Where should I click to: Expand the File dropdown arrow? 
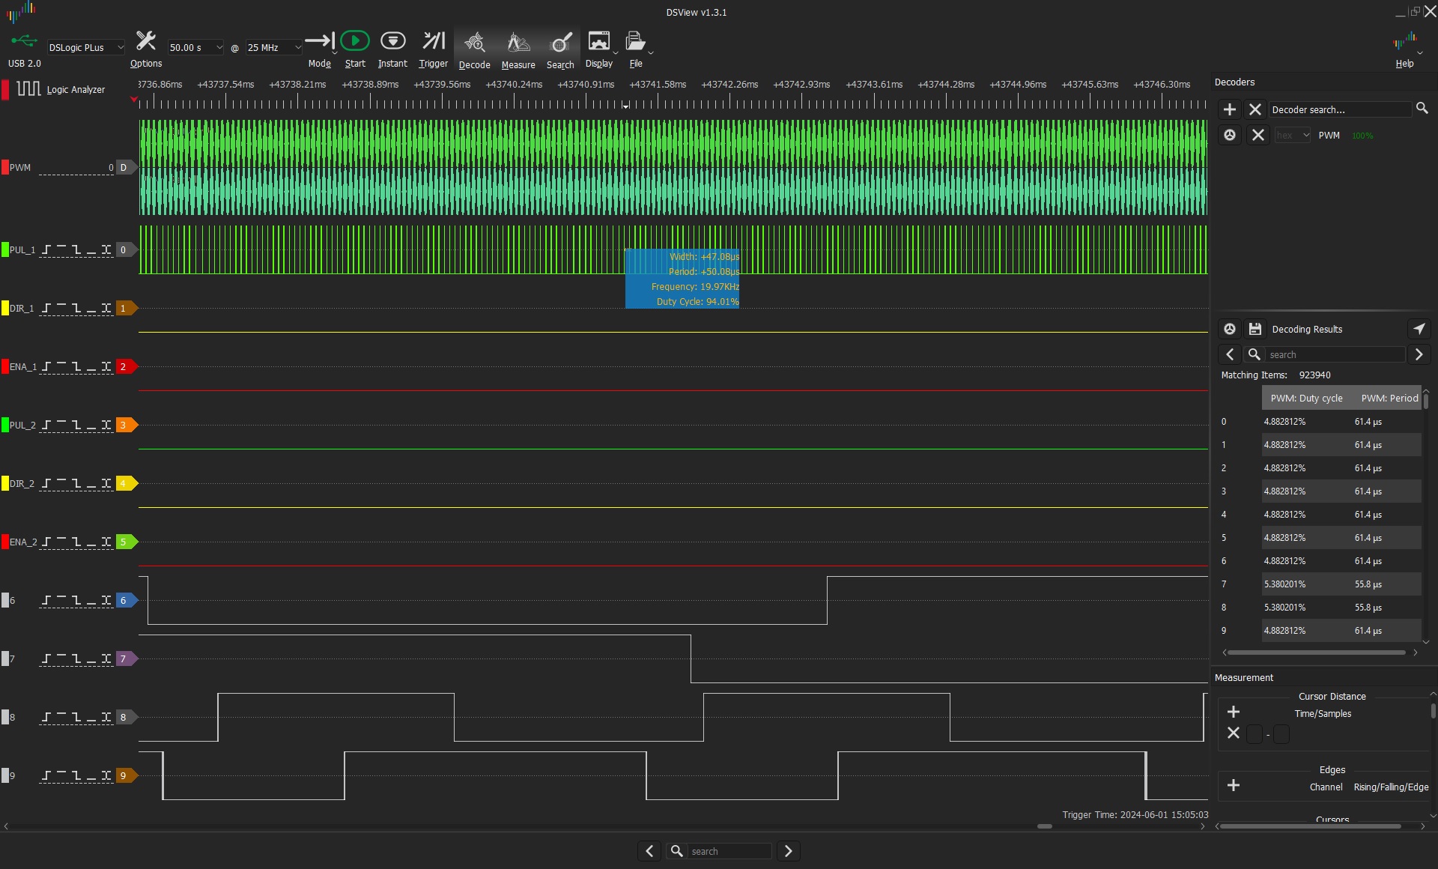coord(651,53)
